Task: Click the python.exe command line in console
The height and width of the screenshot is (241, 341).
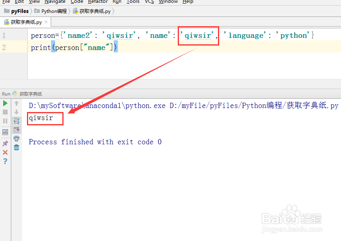Action: coord(183,106)
